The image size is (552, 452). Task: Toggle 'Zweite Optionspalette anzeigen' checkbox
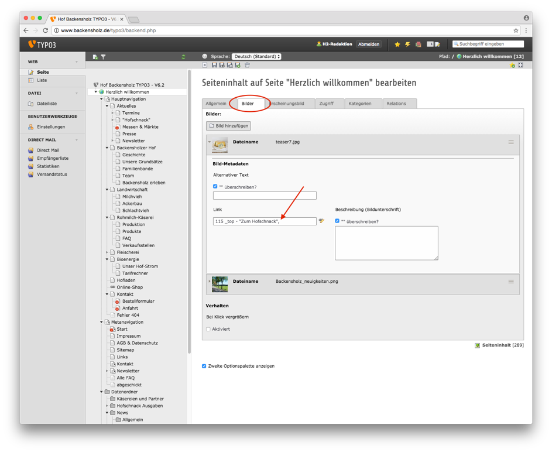click(204, 366)
